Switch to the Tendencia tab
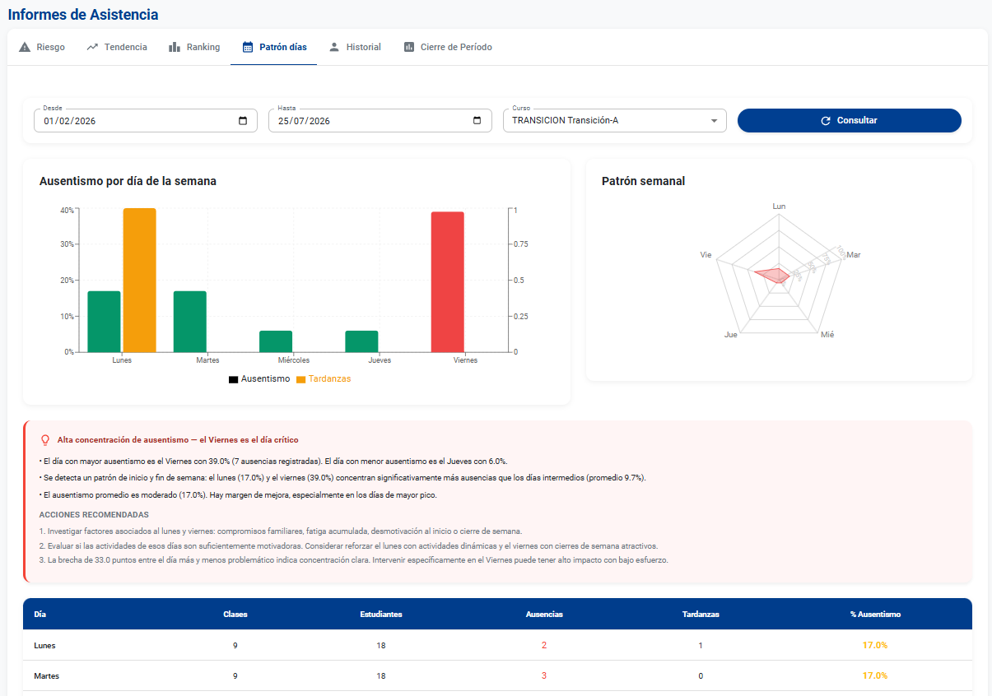 [x=117, y=47]
